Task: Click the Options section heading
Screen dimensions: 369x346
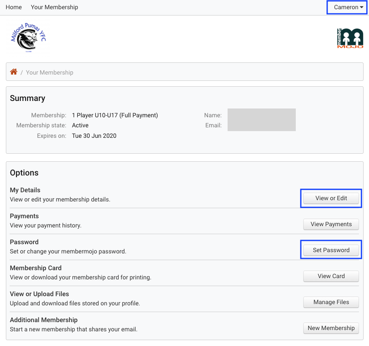Action: [24, 173]
